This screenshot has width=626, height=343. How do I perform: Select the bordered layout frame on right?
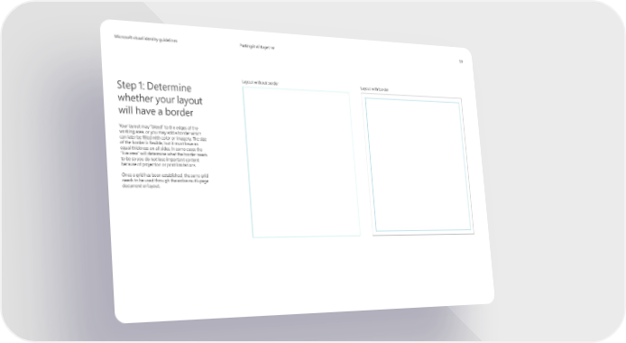pos(418,164)
